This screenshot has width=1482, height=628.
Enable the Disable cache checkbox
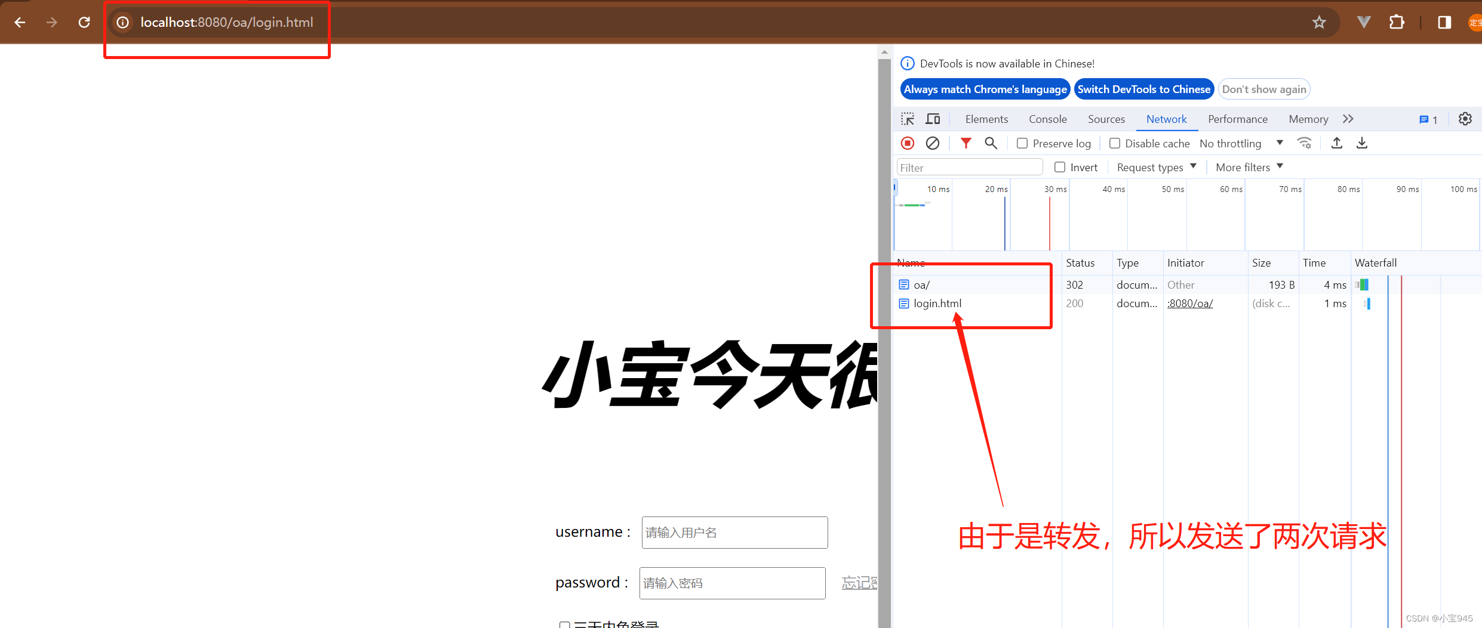tap(1115, 144)
